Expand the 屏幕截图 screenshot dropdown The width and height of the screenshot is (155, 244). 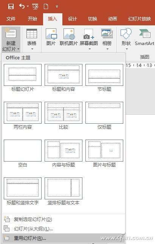click(x=90, y=49)
